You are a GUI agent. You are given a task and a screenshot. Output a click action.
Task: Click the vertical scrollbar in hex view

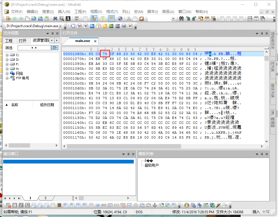(266, 95)
